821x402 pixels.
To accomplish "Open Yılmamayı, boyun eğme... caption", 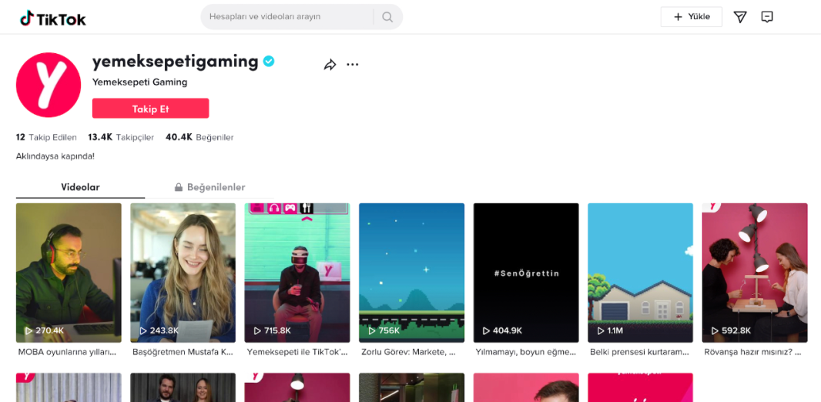I will [526, 352].
